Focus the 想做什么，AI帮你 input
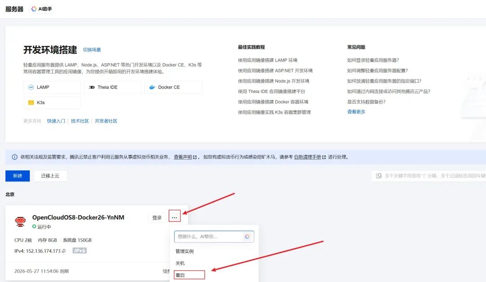486x282 pixels. (x=214, y=237)
